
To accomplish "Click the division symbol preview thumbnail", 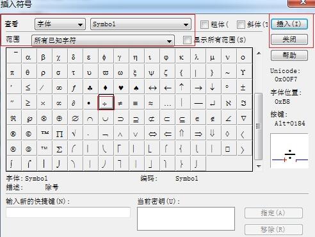I will coord(289,151).
